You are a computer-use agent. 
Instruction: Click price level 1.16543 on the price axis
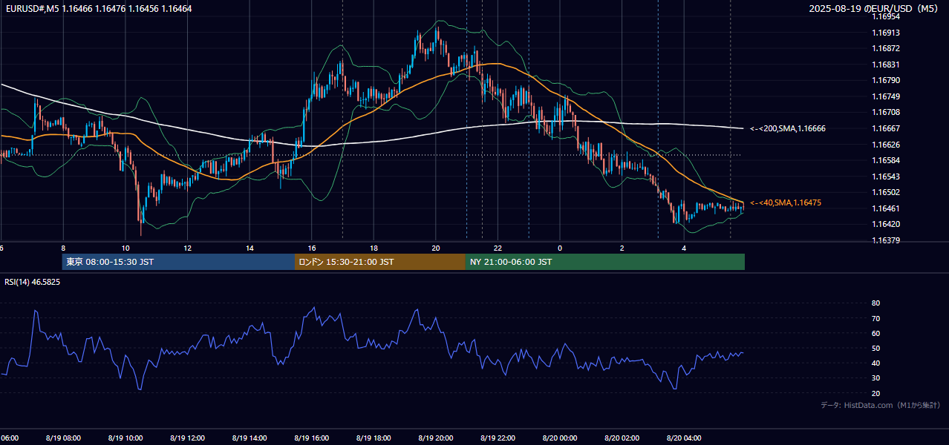[x=885, y=177]
